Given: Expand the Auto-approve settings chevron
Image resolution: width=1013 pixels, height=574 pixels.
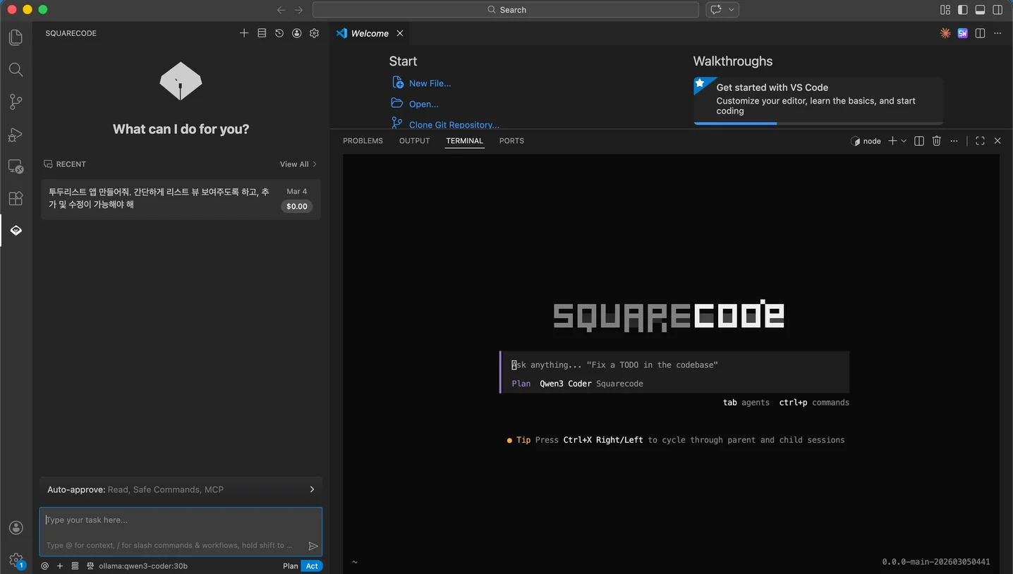Looking at the screenshot, I should pyautogui.click(x=312, y=489).
